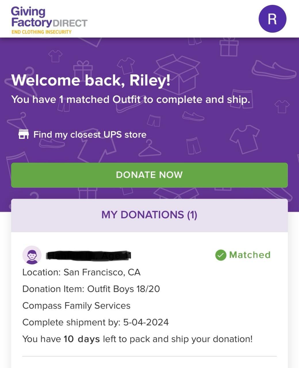Click the END CLOTHING INSECURITY tagline

[41, 32]
